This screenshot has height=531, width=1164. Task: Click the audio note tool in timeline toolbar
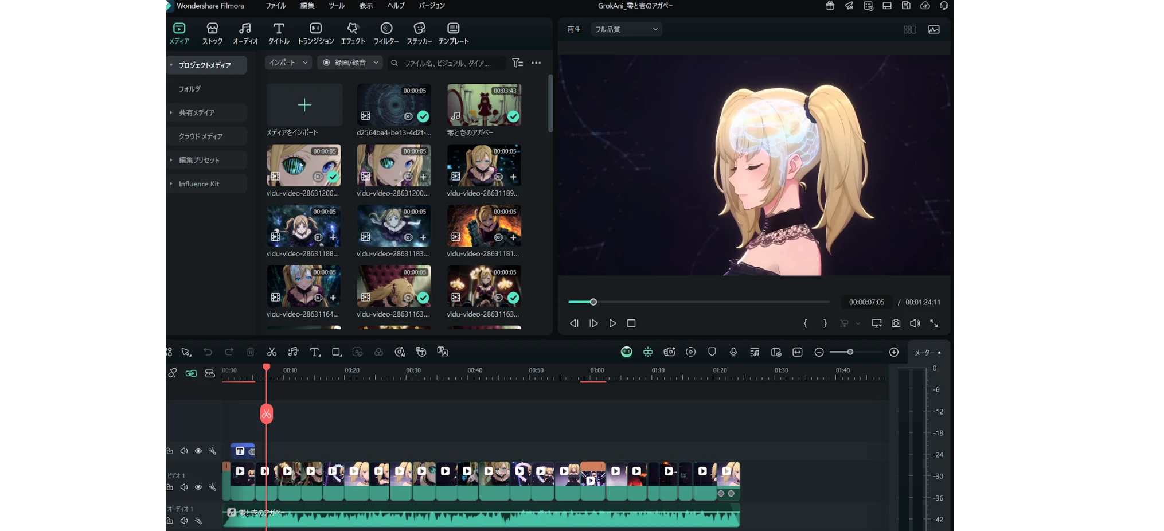pyautogui.click(x=293, y=352)
